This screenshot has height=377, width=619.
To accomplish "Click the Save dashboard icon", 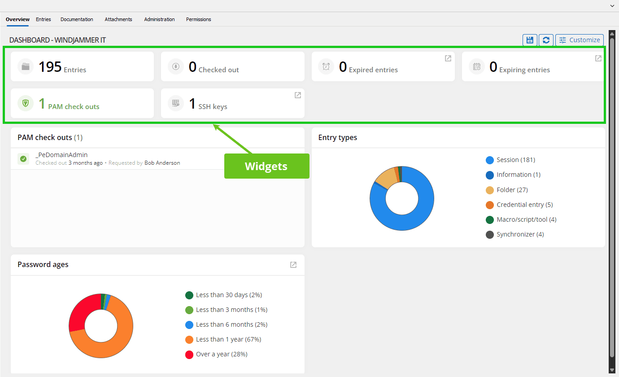I will tap(530, 40).
